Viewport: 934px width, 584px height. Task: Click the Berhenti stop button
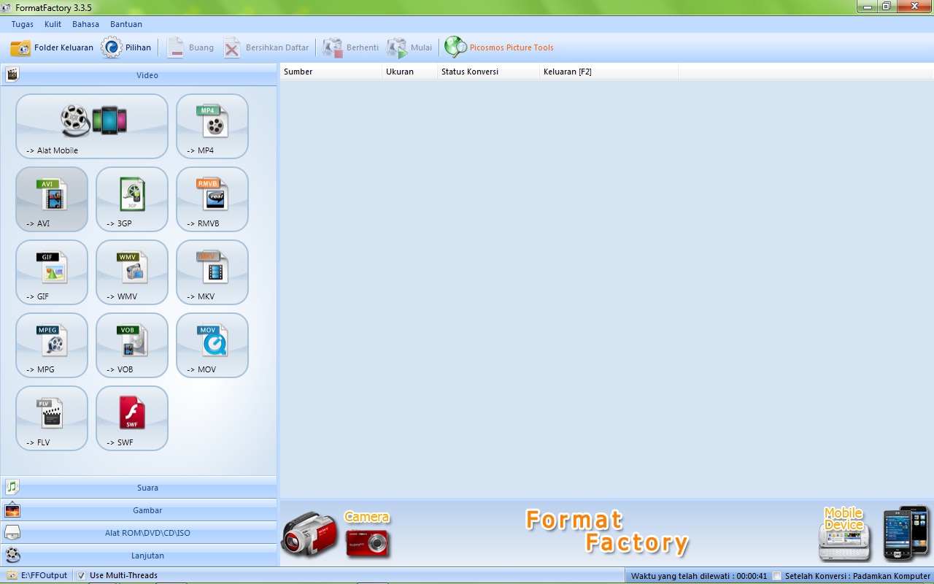point(350,48)
